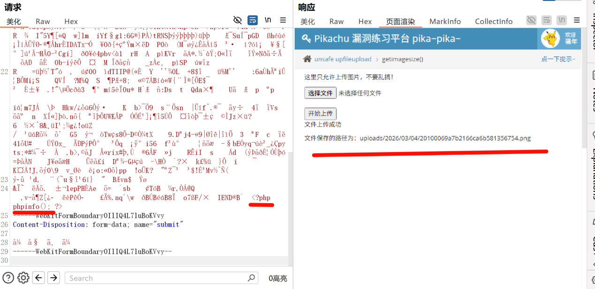Go to next search match arrow
This screenshot has width=595, height=289.
pos(54,278)
